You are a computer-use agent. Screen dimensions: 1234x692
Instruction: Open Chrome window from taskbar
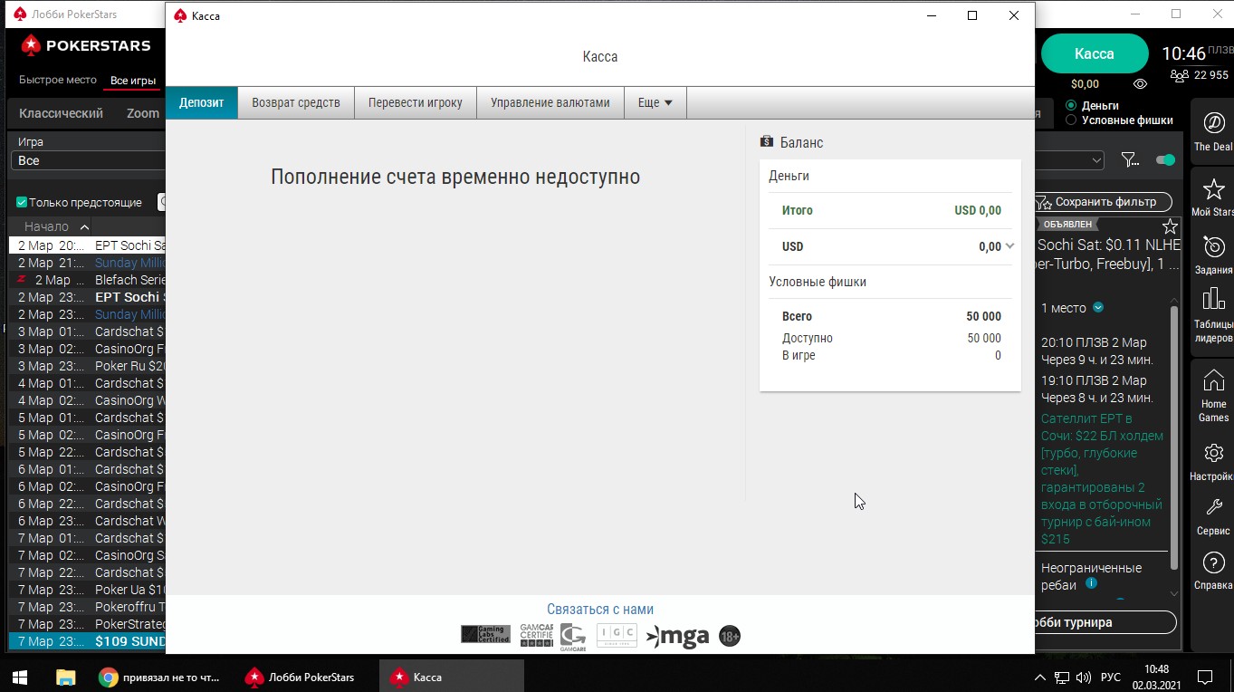159,677
